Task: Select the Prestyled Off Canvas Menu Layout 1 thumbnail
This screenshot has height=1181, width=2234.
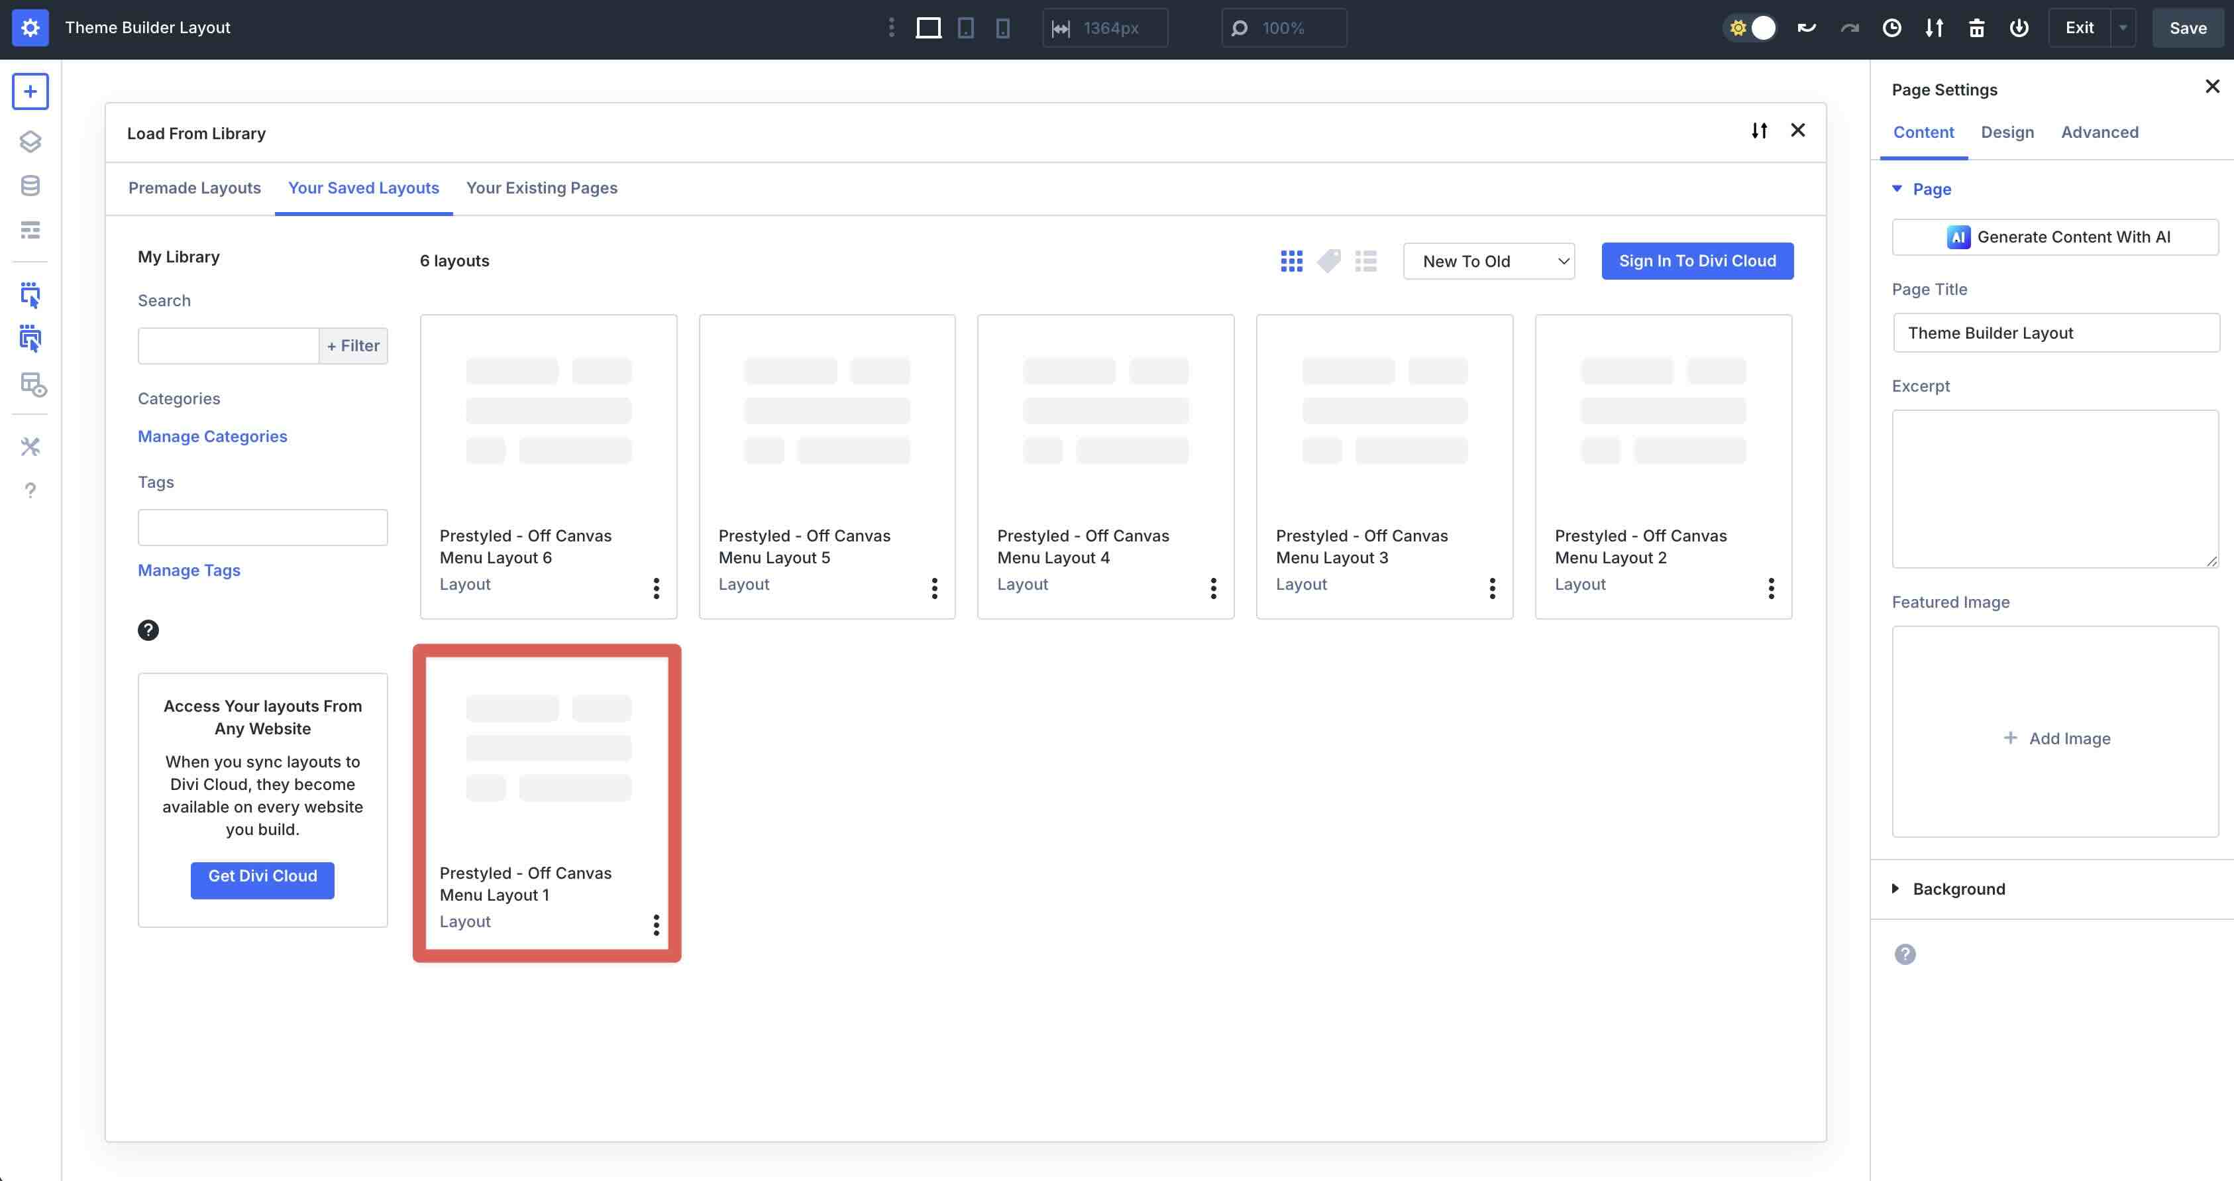Action: tap(547, 755)
